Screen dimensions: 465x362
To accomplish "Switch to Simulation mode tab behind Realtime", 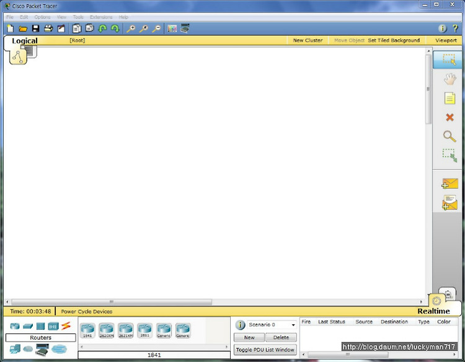I will pyautogui.click(x=448, y=293).
